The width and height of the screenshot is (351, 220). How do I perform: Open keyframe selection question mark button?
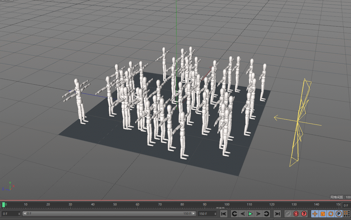click(304, 214)
